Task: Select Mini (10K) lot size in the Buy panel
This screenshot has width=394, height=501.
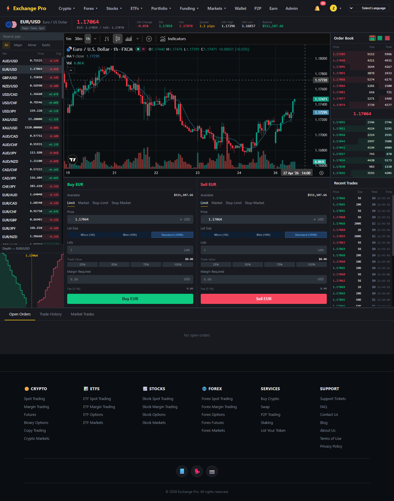Action: [130, 235]
